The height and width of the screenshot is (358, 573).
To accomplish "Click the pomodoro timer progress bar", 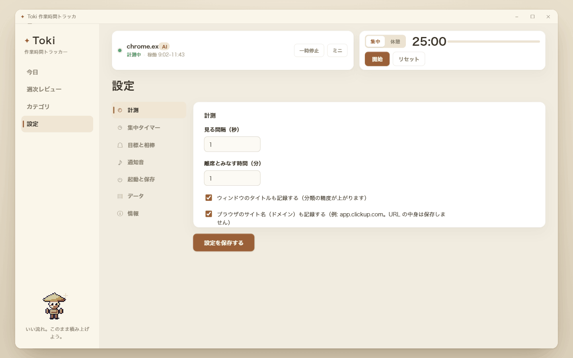I will [493, 41].
